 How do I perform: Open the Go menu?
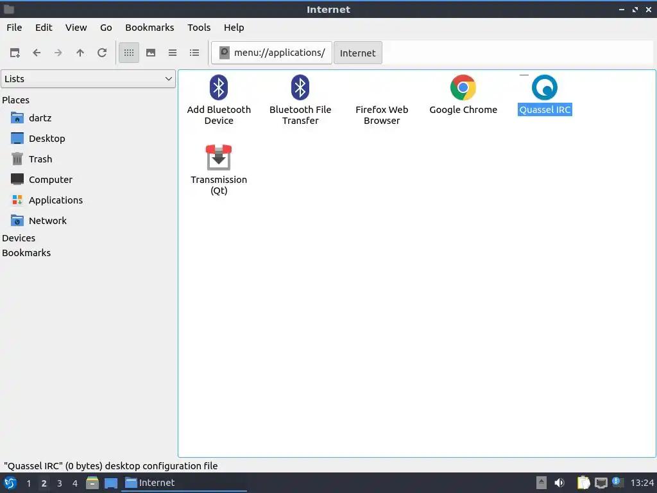[106, 28]
